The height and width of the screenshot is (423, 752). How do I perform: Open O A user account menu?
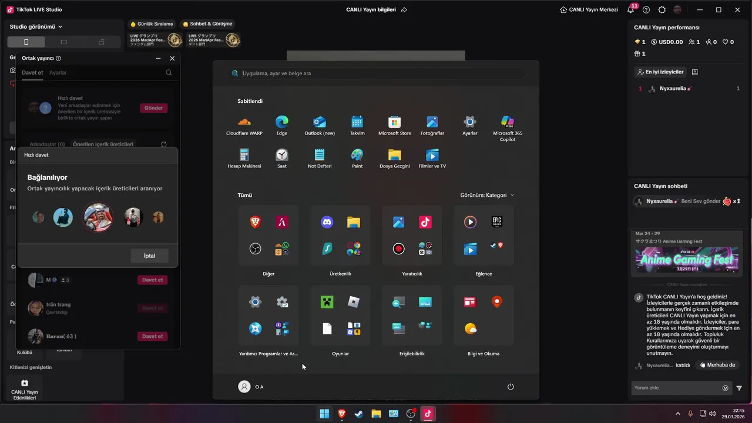(x=251, y=387)
